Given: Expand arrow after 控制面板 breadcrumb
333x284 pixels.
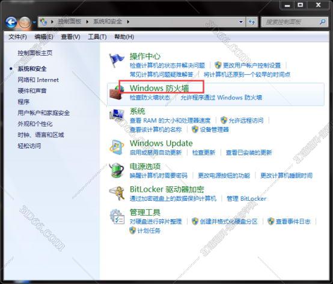Looking at the screenshot, I should (x=87, y=22).
